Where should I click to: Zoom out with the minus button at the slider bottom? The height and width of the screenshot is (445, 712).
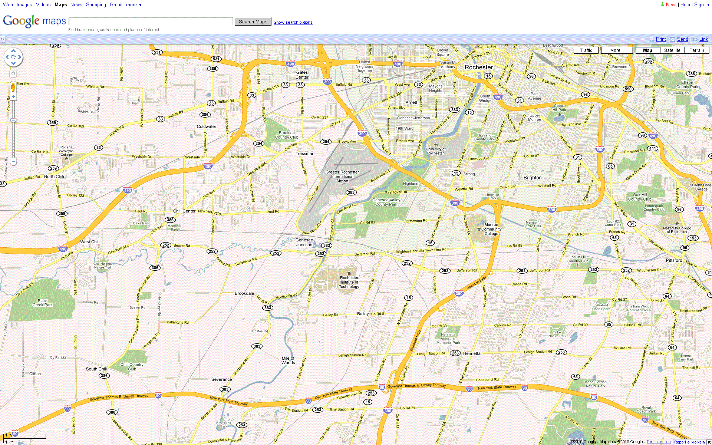[x=13, y=161]
